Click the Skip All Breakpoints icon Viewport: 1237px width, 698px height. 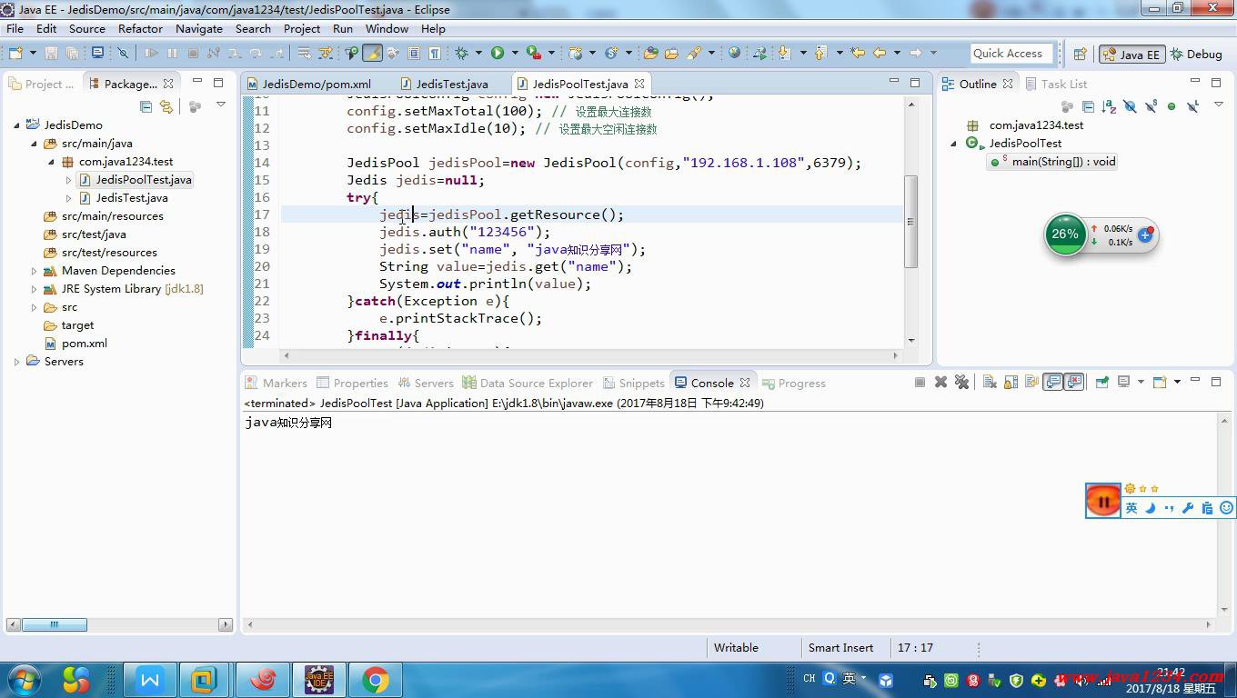(123, 53)
